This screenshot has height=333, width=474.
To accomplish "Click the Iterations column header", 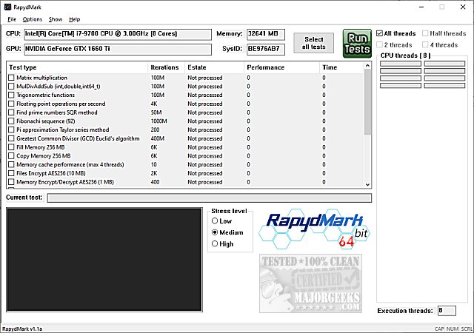I will (x=166, y=67).
